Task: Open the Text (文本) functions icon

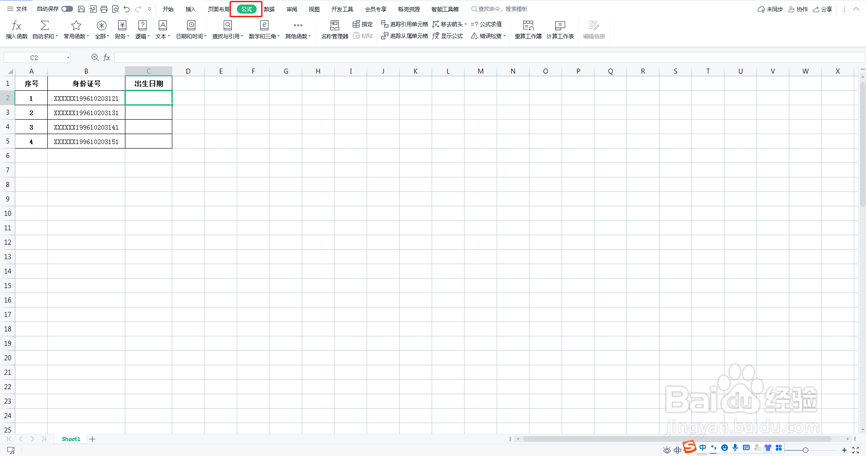Action: [163, 26]
